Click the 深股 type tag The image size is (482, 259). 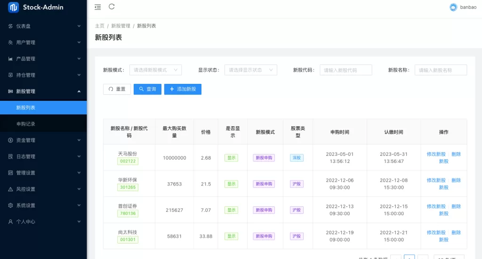click(297, 158)
